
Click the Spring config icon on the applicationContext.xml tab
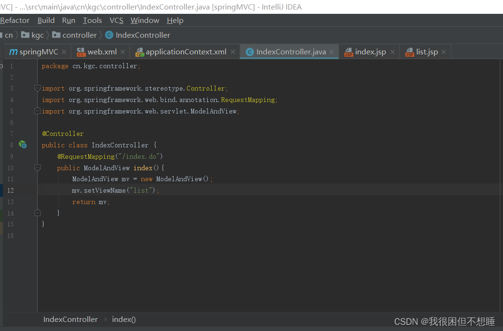pos(140,52)
